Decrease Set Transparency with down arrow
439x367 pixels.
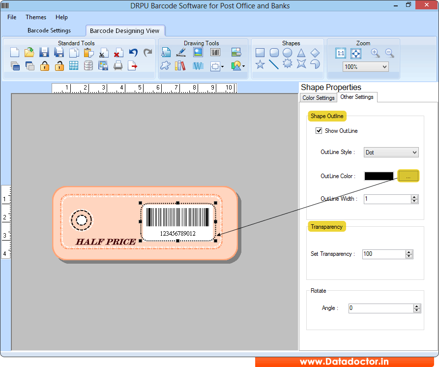409,256
